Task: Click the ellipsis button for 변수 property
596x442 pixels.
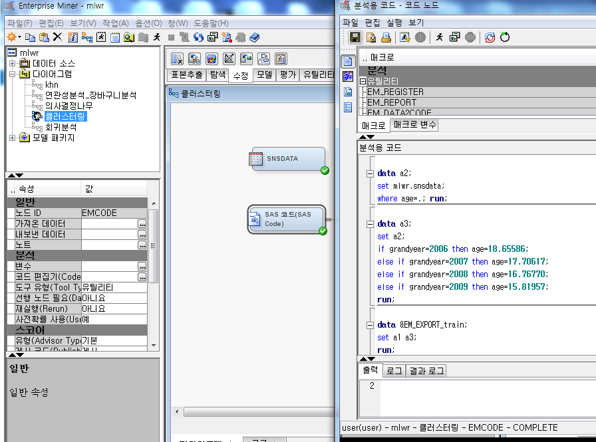Action: coord(142,266)
